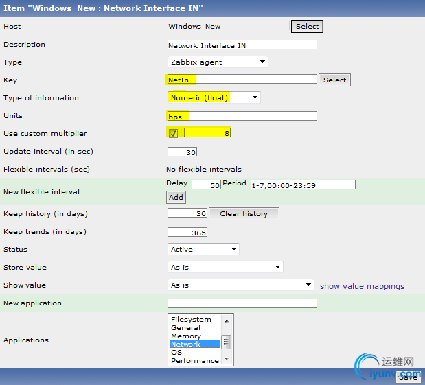Select Memory in Applications list
The width and height of the screenshot is (425, 385).
point(195,336)
